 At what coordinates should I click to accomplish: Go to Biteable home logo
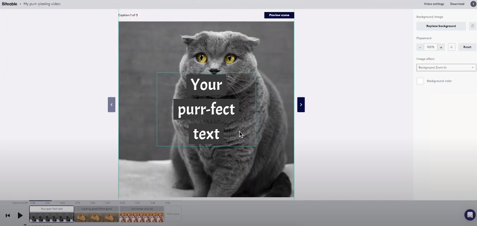coord(10,4)
